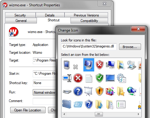150x118 pixels.
Task: Click the wizmo shortcut icon in Properties
Action: (x=13, y=32)
